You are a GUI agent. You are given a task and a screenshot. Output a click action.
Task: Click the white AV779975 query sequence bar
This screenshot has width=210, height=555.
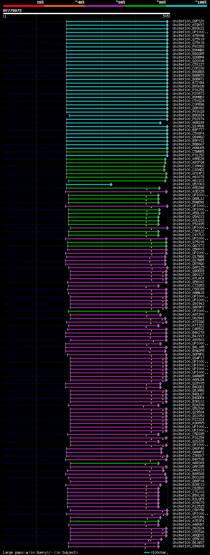click(87, 13)
